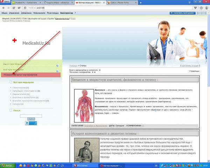This screenshot has width=210, height=168.
Task: Open Мой профиль link
Action: [x=17, y=21]
